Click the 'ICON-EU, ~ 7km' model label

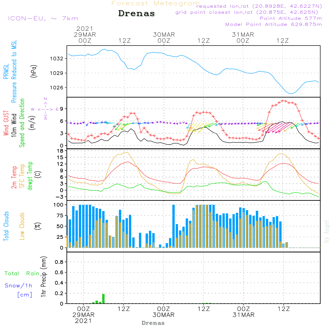point(42,18)
